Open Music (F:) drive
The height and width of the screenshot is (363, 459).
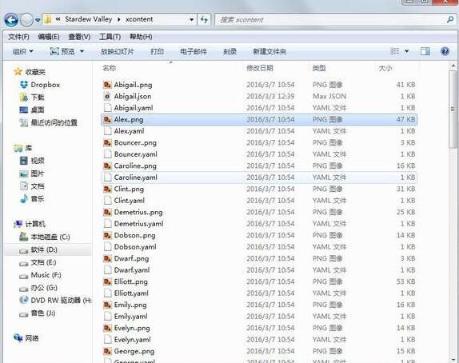(x=40, y=275)
